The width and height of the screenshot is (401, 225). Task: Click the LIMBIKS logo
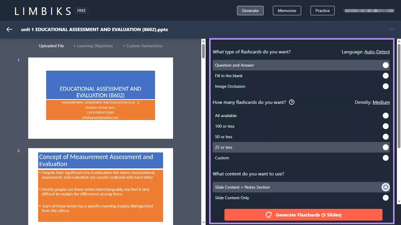(x=42, y=11)
